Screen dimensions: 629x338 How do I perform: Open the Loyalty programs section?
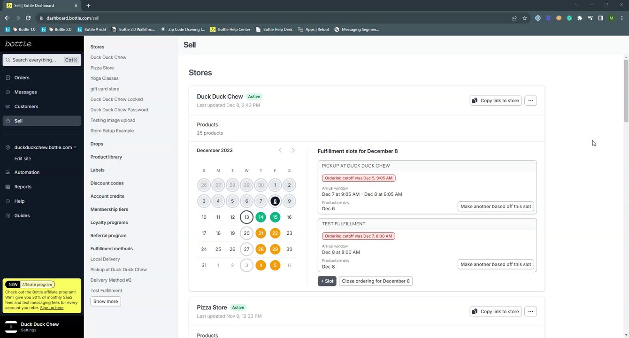point(109,223)
